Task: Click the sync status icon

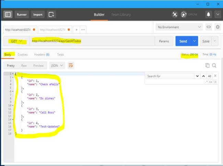Action: point(184,14)
